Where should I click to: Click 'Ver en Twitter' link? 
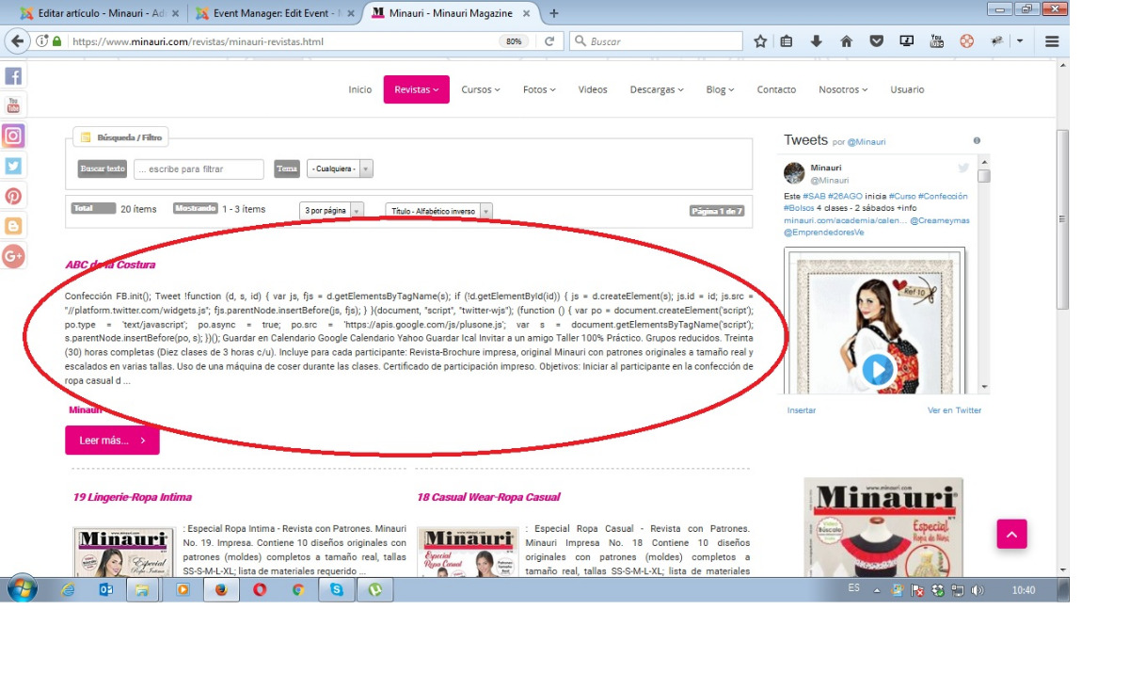point(954,410)
